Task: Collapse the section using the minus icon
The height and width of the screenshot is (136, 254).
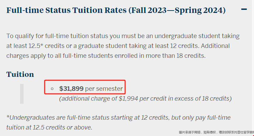Action: [x=244, y=10]
